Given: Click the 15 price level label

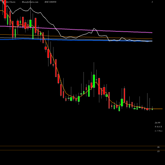Looking at the screenshot, I should coord(158,151).
